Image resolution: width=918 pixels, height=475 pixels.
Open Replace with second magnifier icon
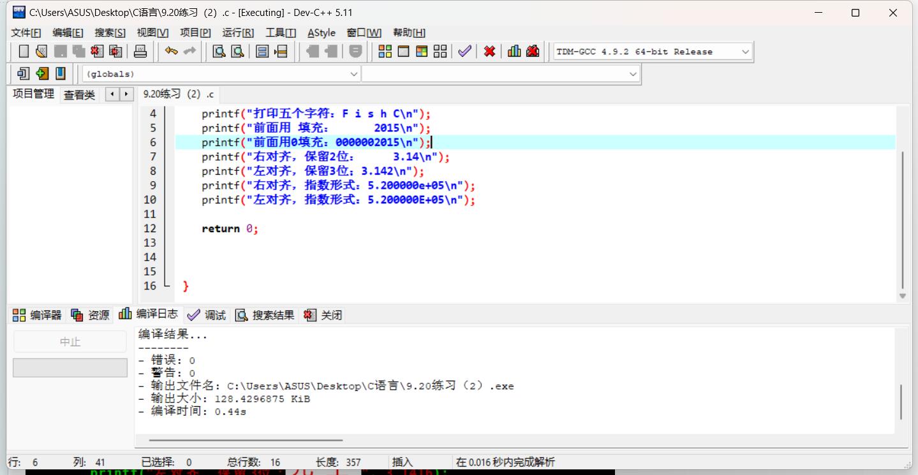(x=237, y=52)
